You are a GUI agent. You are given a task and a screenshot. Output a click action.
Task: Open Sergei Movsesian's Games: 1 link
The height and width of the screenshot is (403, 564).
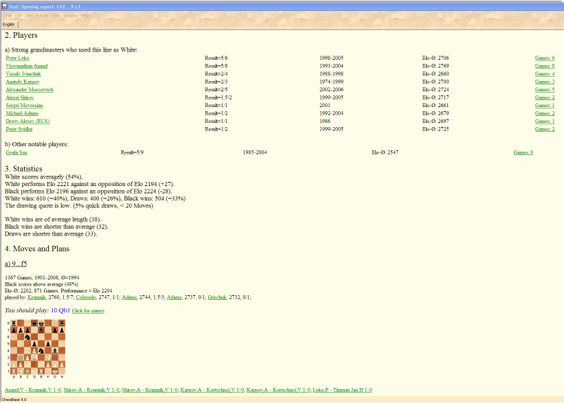click(x=545, y=105)
